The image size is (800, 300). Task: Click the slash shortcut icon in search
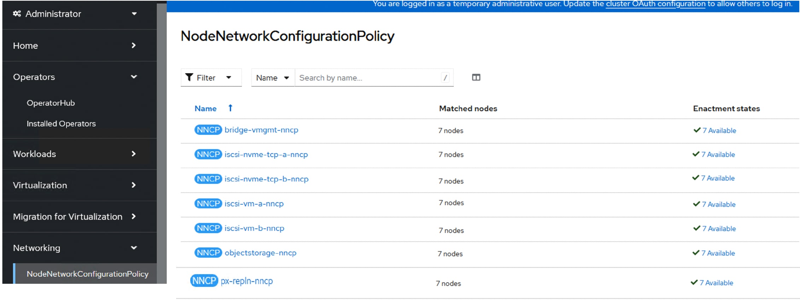[x=445, y=78]
